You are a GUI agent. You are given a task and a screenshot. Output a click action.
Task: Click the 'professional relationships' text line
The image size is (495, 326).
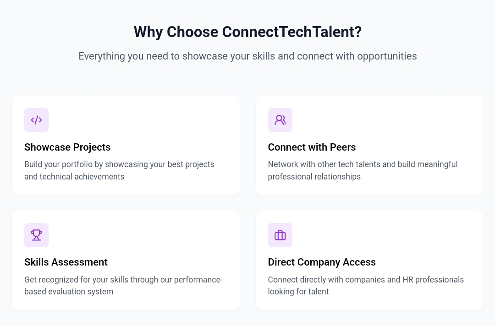(314, 177)
